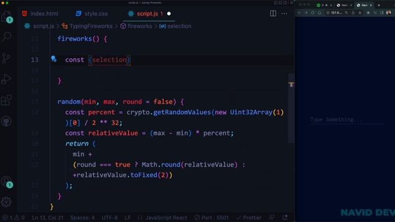Click the site info icon in address bar
Viewport: 395px width, 222px height.
coord(328,12)
